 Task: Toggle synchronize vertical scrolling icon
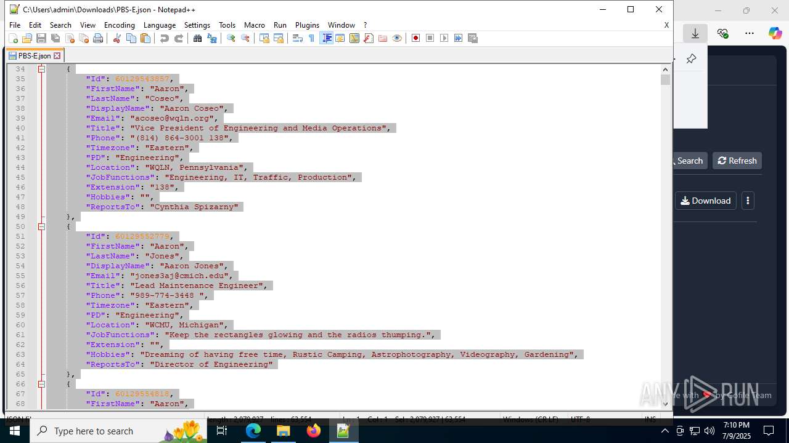pyautogui.click(x=264, y=38)
